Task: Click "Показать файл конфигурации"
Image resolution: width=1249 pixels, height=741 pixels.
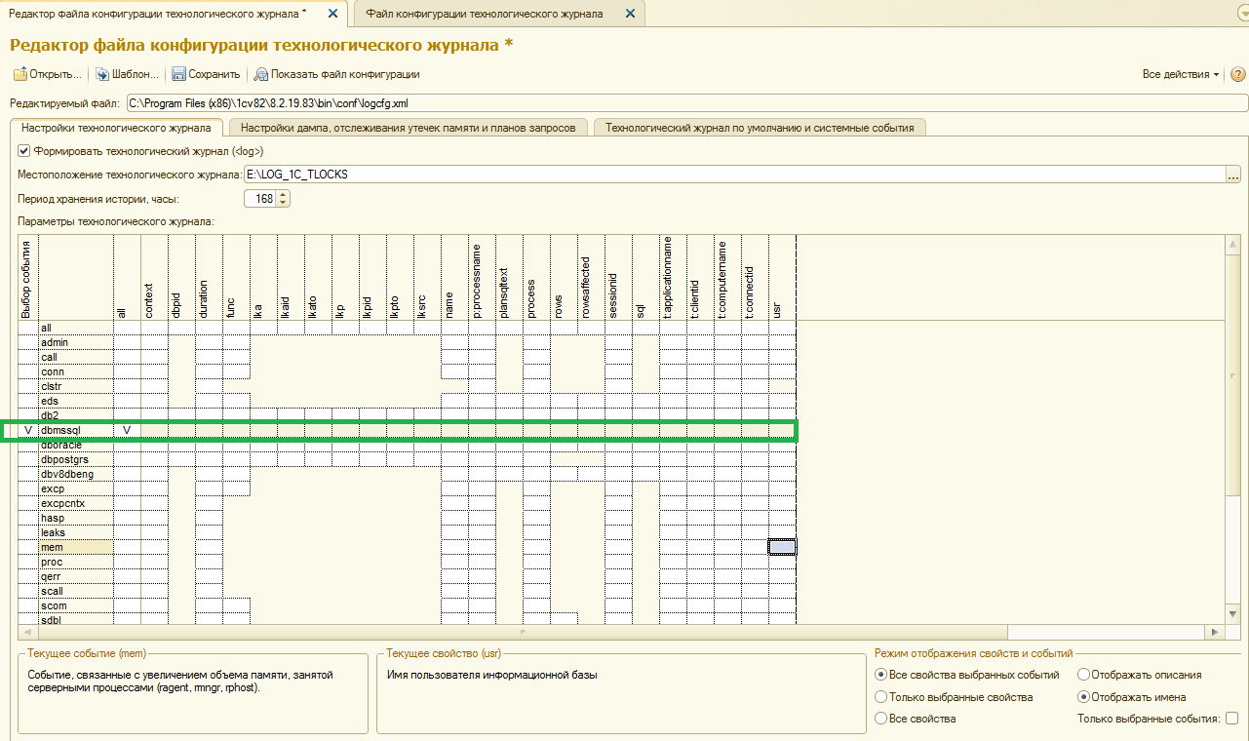Action: tap(336, 74)
